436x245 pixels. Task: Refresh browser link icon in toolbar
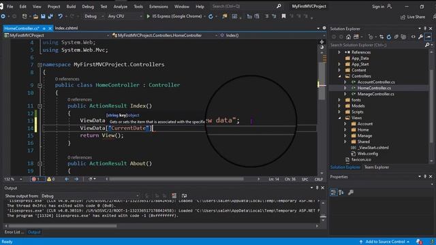[211, 16]
